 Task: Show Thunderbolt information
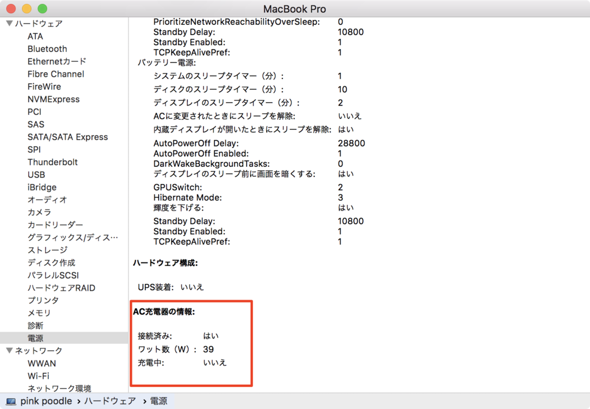point(52,162)
